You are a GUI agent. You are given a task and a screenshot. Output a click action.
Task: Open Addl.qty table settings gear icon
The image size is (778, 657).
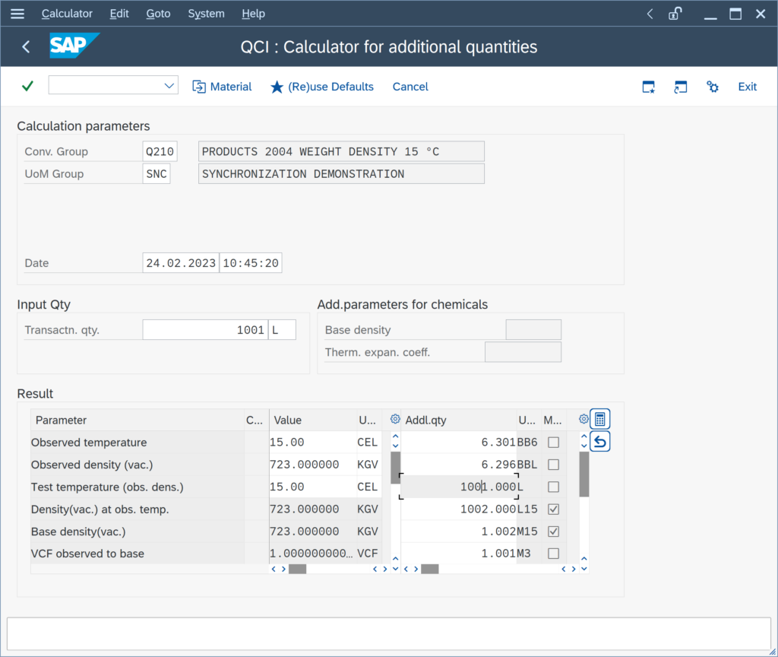[583, 419]
